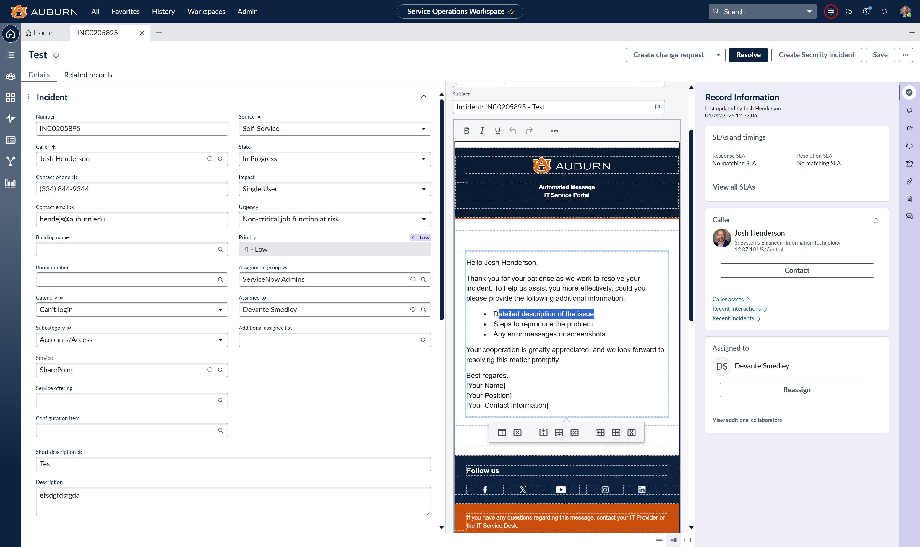Toggle underline formatting in email editor
The width and height of the screenshot is (920, 547).
click(497, 130)
